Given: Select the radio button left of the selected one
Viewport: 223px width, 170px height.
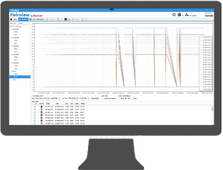Looking at the screenshot, I should [x=120, y=98].
